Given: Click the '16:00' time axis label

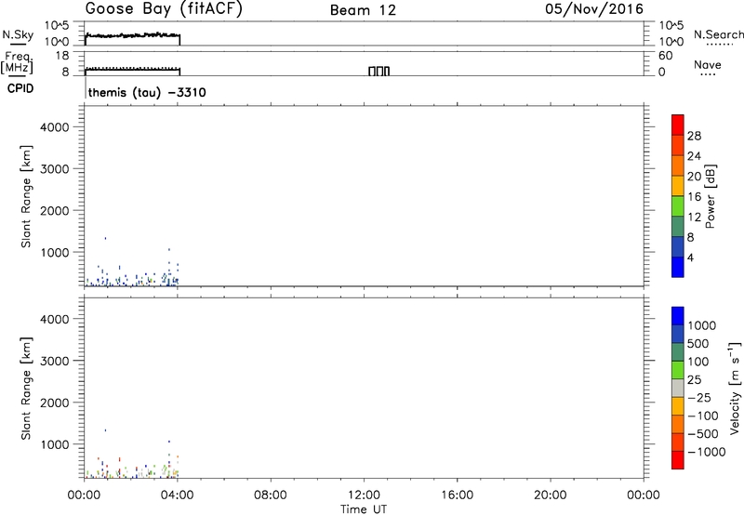Looking at the screenshot, I should [457, 495].
